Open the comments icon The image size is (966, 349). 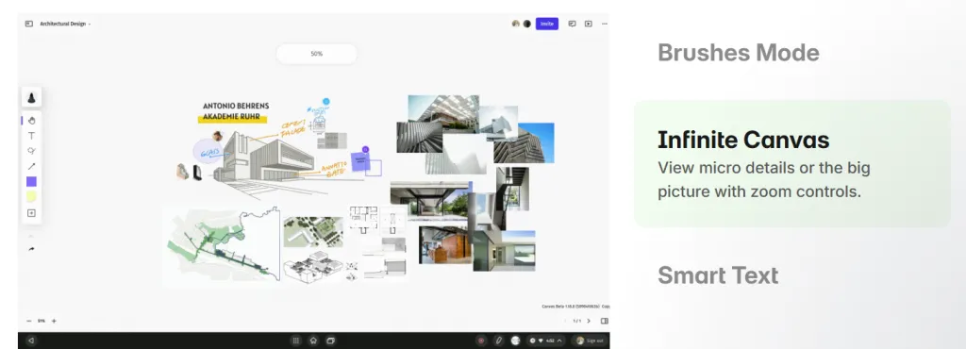573,24
